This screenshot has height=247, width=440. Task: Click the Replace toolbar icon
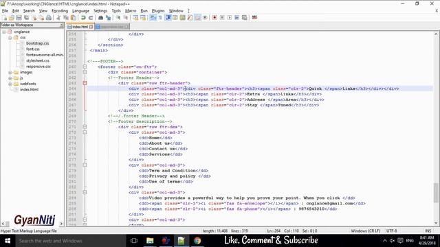point(108,18)
